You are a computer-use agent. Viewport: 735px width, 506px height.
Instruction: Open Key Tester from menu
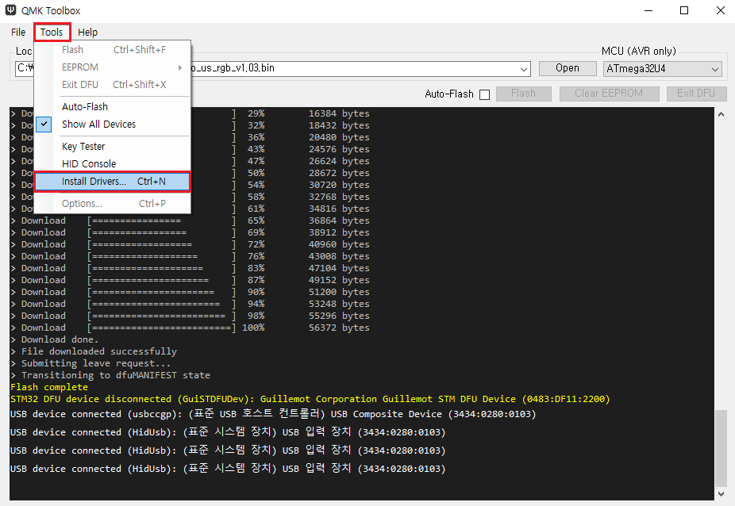113,147
